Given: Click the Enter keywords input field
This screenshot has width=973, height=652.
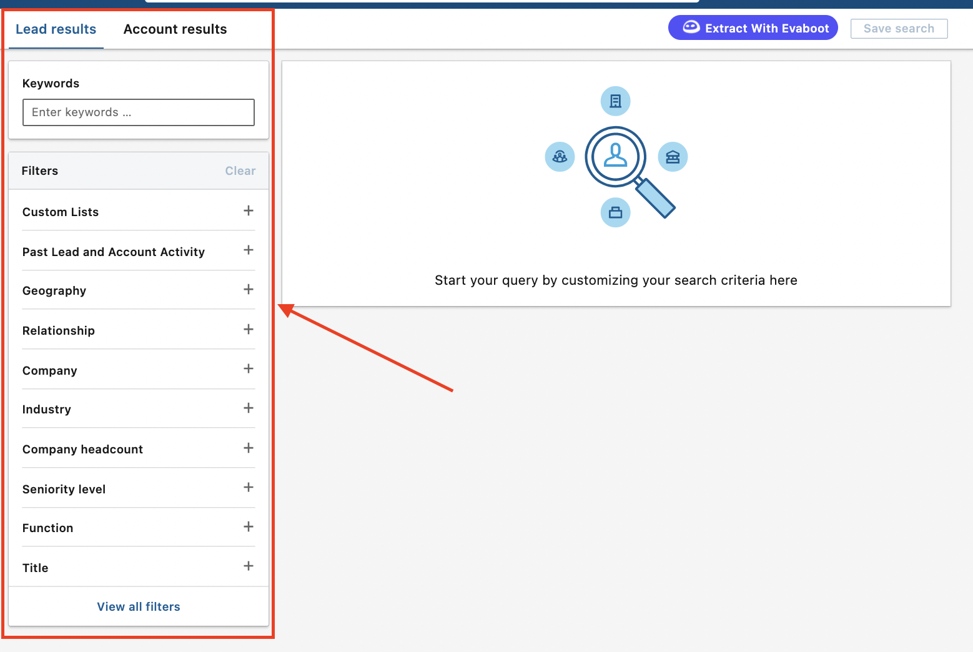Looking at the screenshot, I should click(139, 112).
